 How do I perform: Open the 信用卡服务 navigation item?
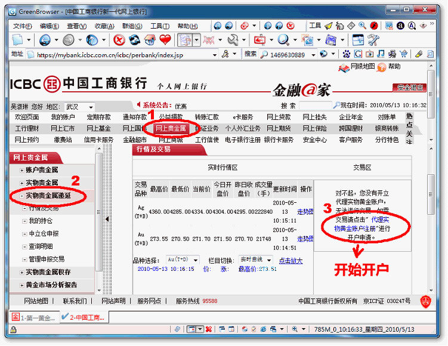[x=98, y=140]
